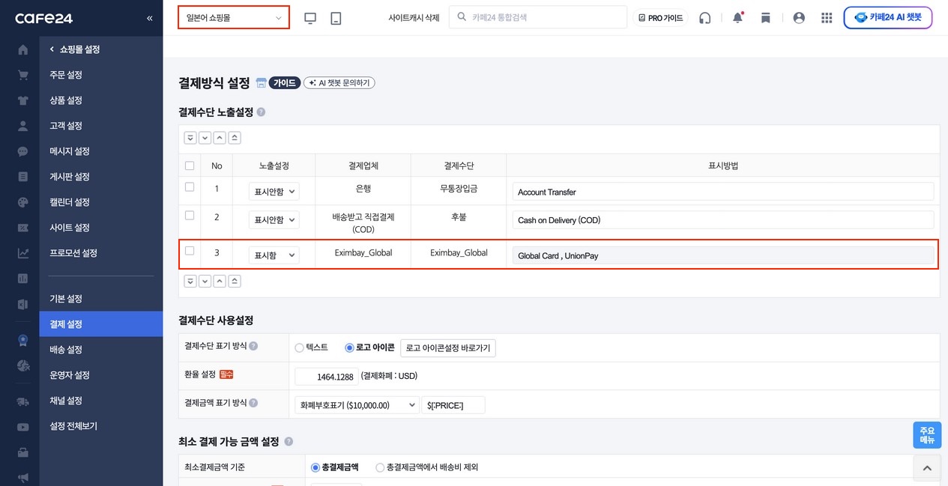Open the 화폐부호표기 ($10,000.00) dropdown

(357, 405)
